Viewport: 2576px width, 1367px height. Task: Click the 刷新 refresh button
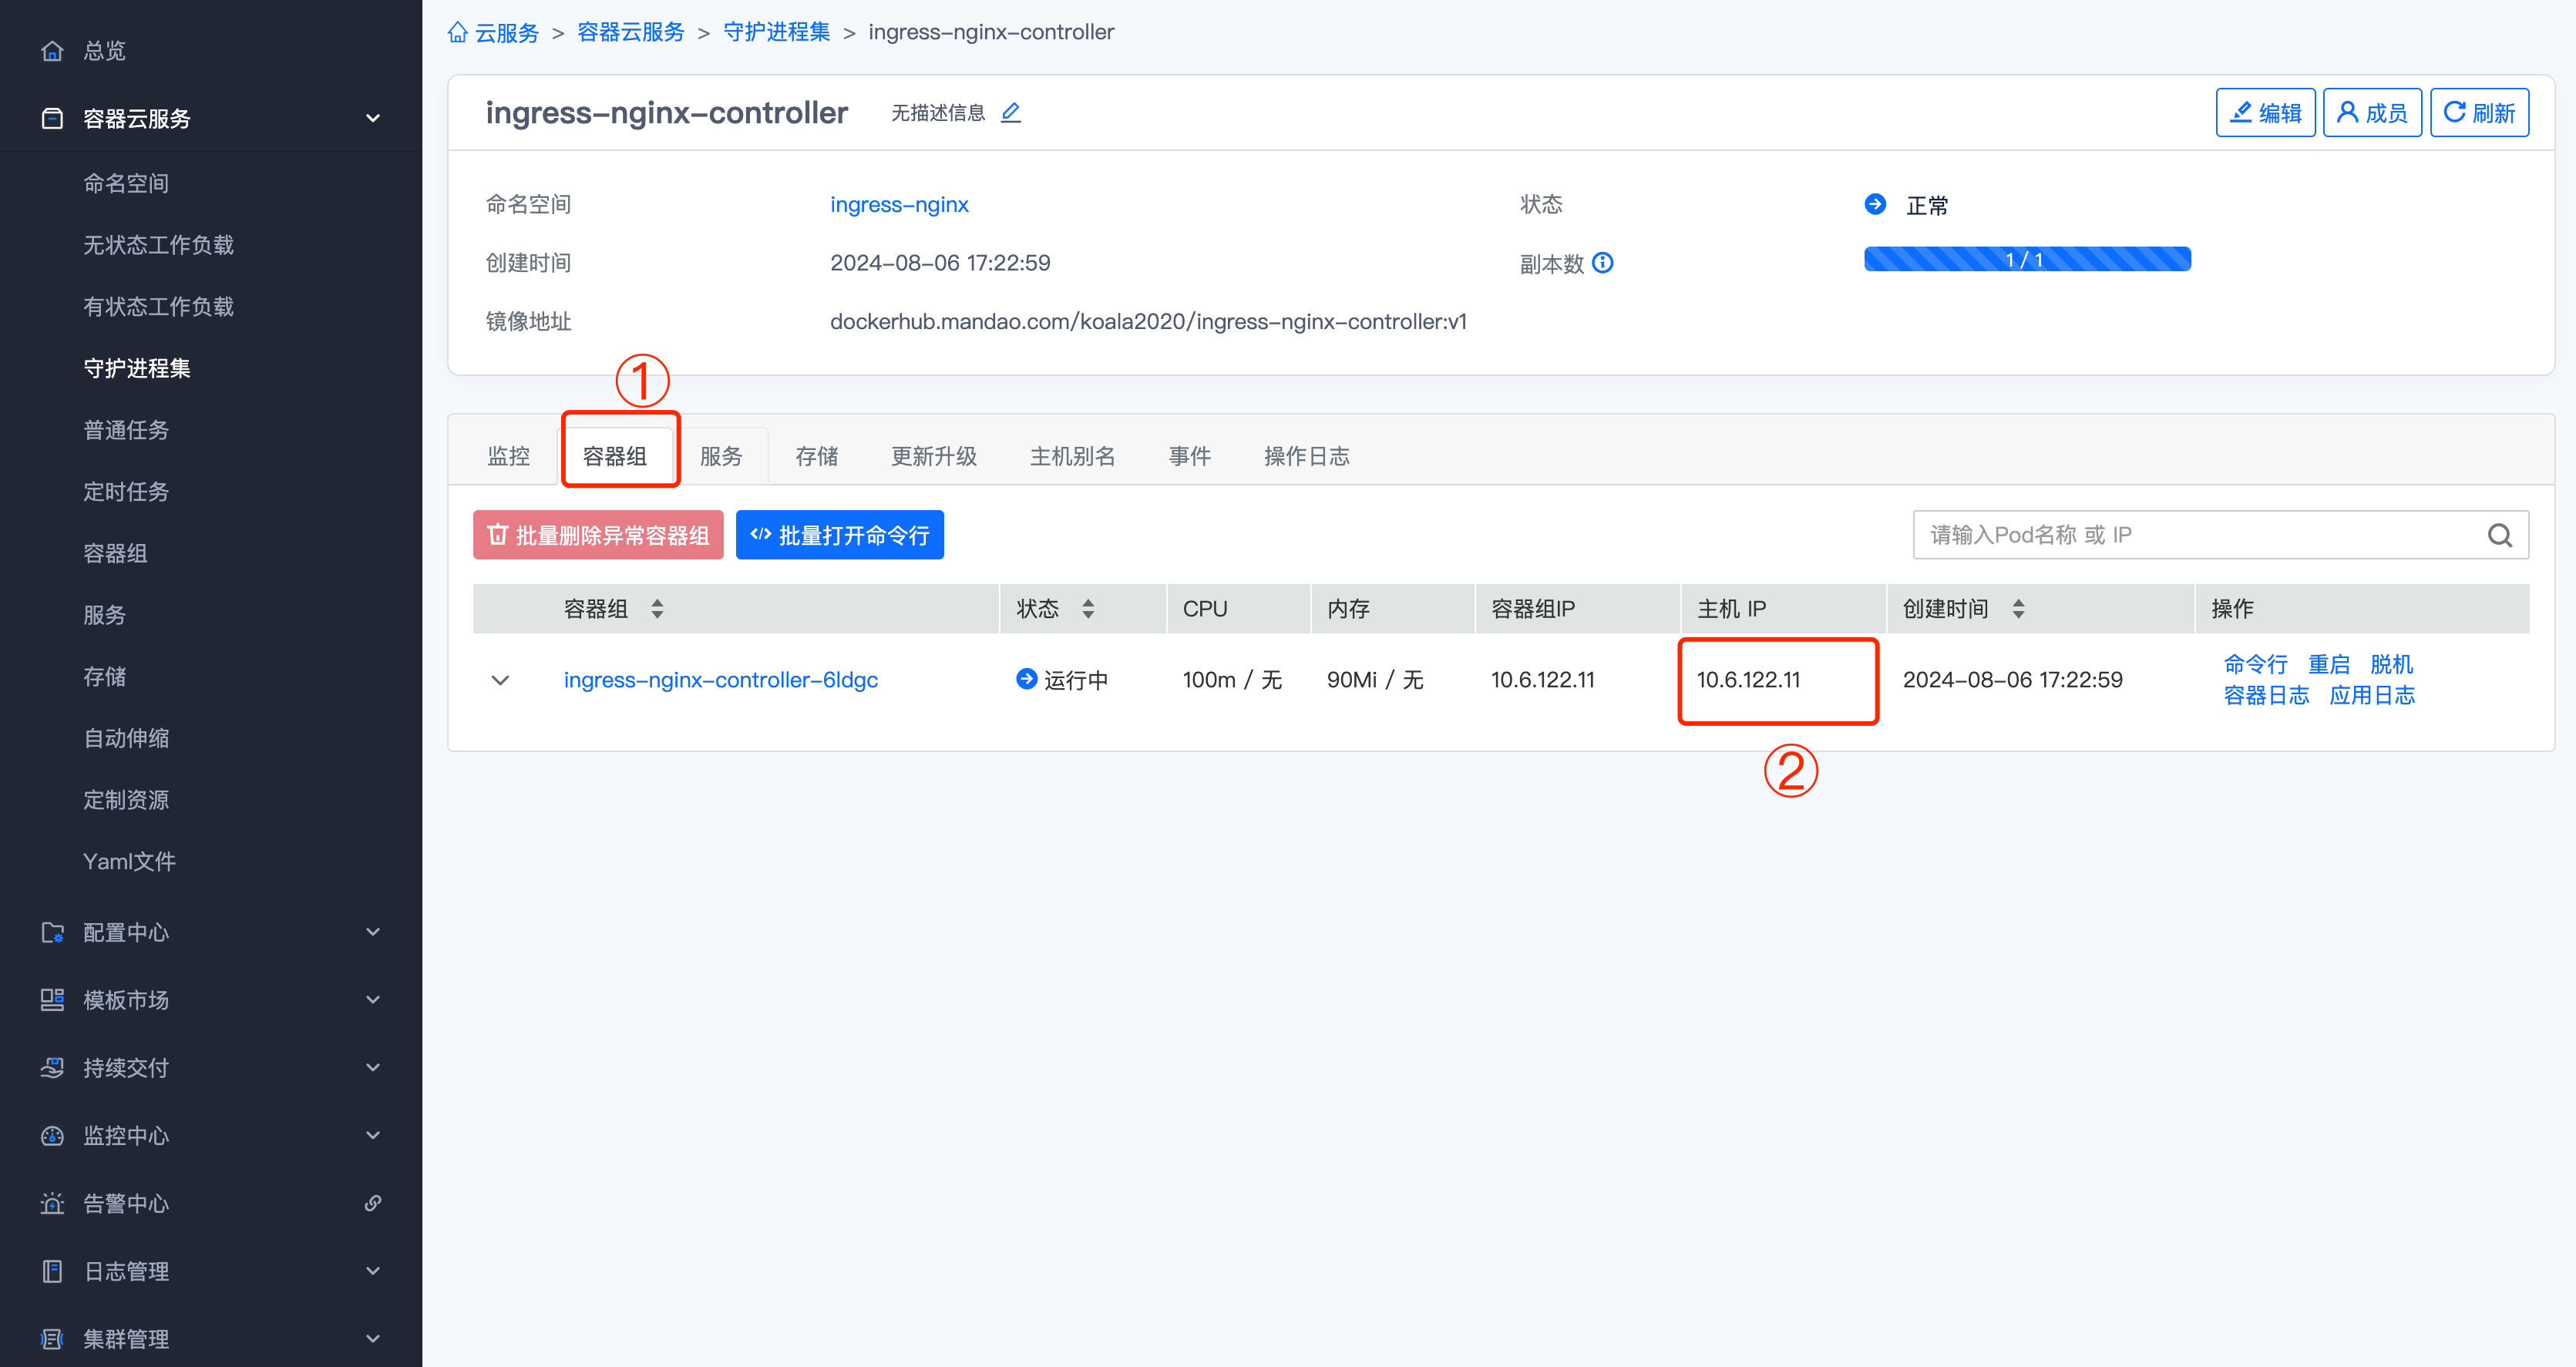(2478, 113)
